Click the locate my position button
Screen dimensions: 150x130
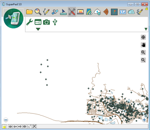click(143, 37)
